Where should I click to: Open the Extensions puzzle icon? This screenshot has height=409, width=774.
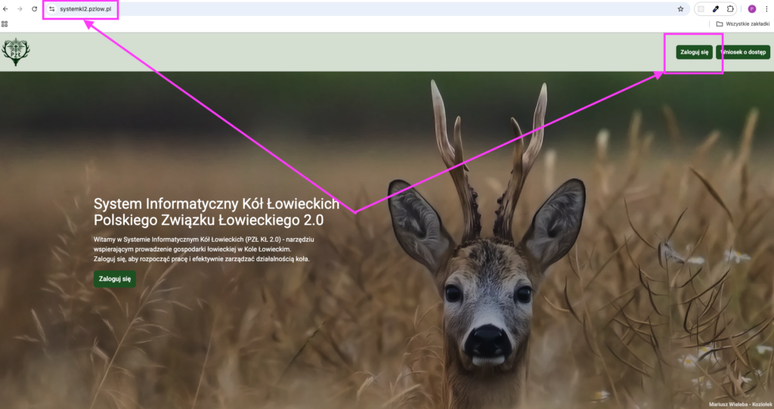tap(730, 9)
